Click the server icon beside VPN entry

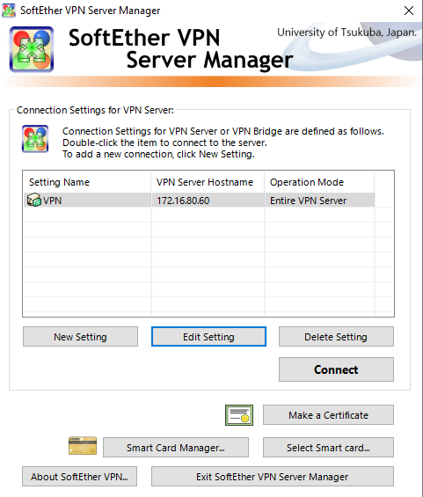(x=34, y=200)
